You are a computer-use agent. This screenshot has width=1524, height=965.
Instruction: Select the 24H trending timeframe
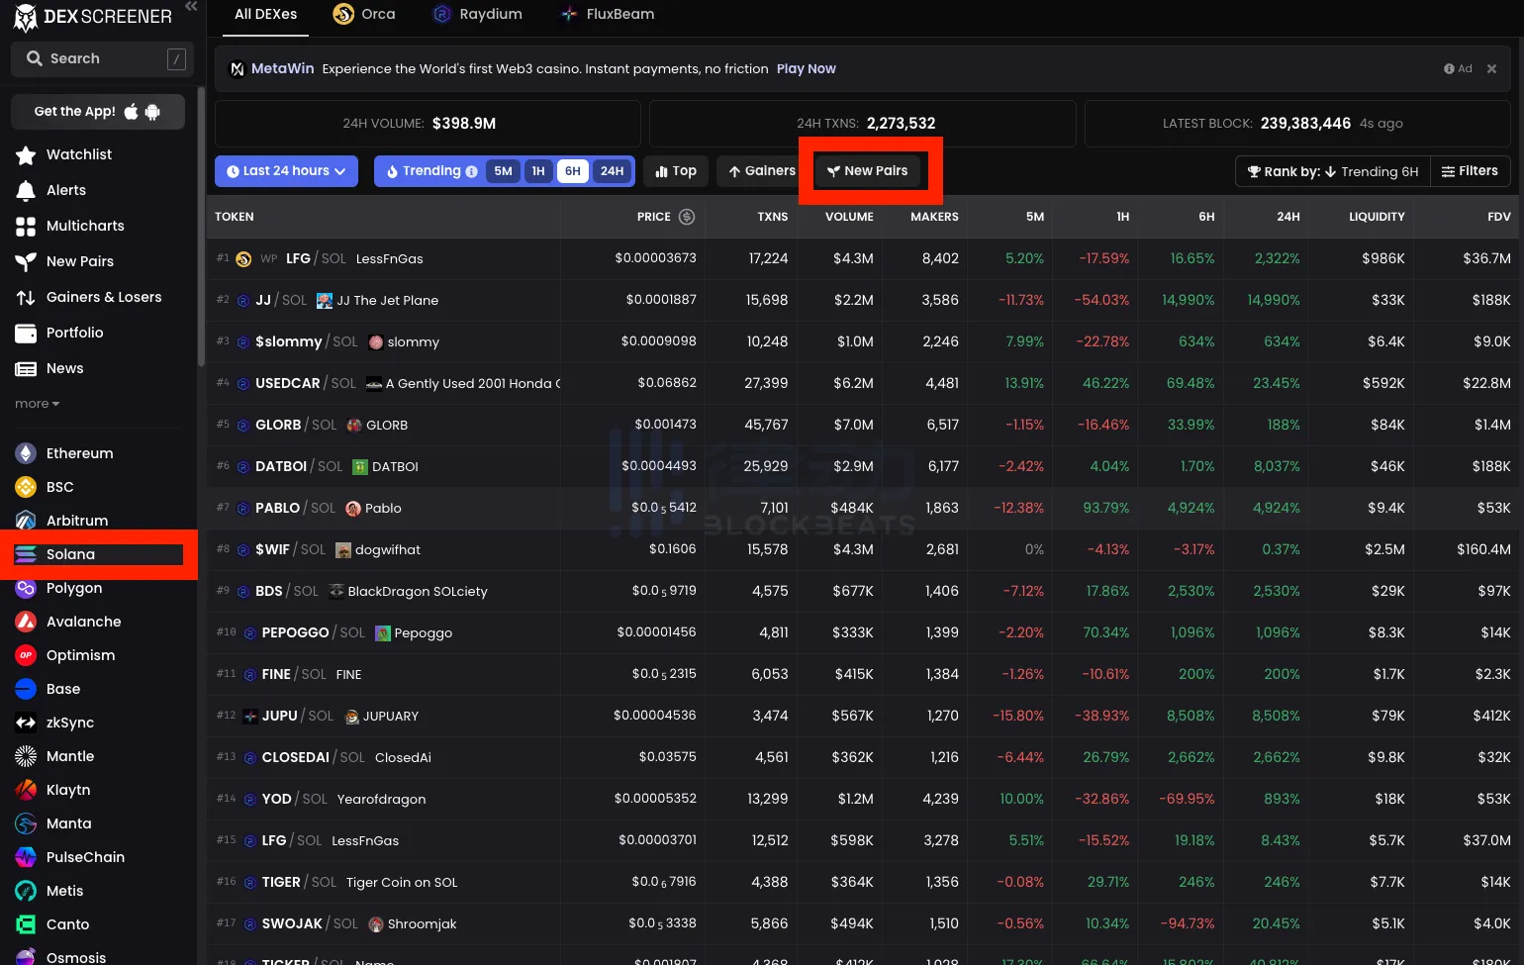tap(612, 171)
